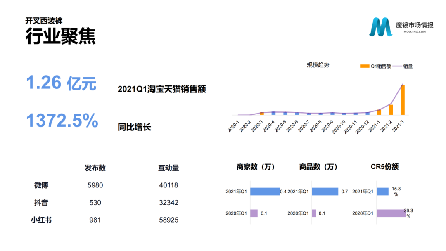446x251 pixels.
Task: Select the heading '行业聚焦'
Action: coord(61,36)
